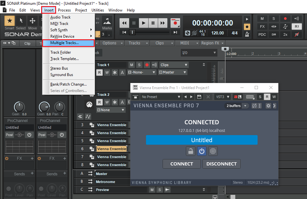Show virtual keyboard in plugin window
307x199 pixels.
pos(250,97)
